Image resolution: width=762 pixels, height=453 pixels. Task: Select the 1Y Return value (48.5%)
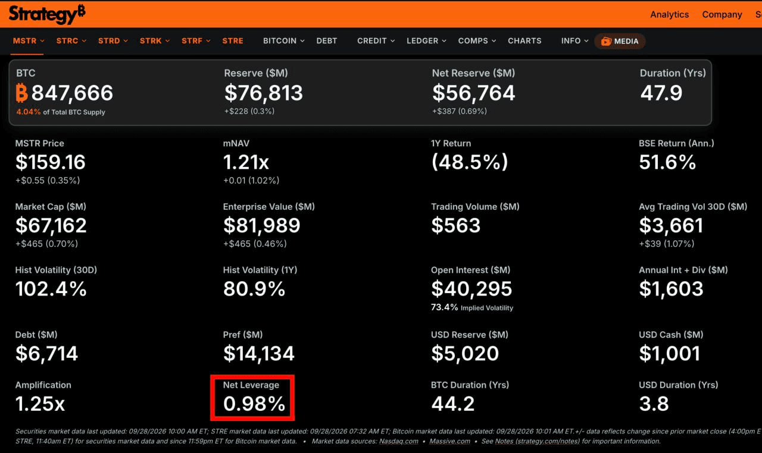[470, 162]
